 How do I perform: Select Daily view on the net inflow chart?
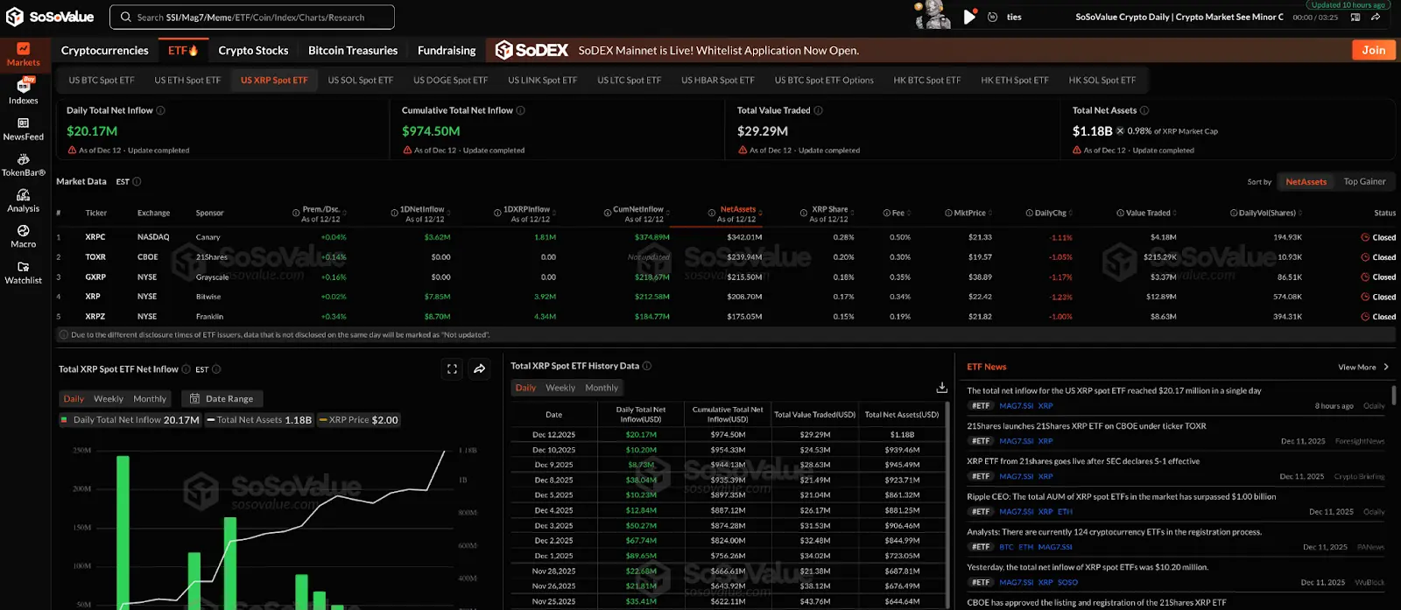point(74,398)
